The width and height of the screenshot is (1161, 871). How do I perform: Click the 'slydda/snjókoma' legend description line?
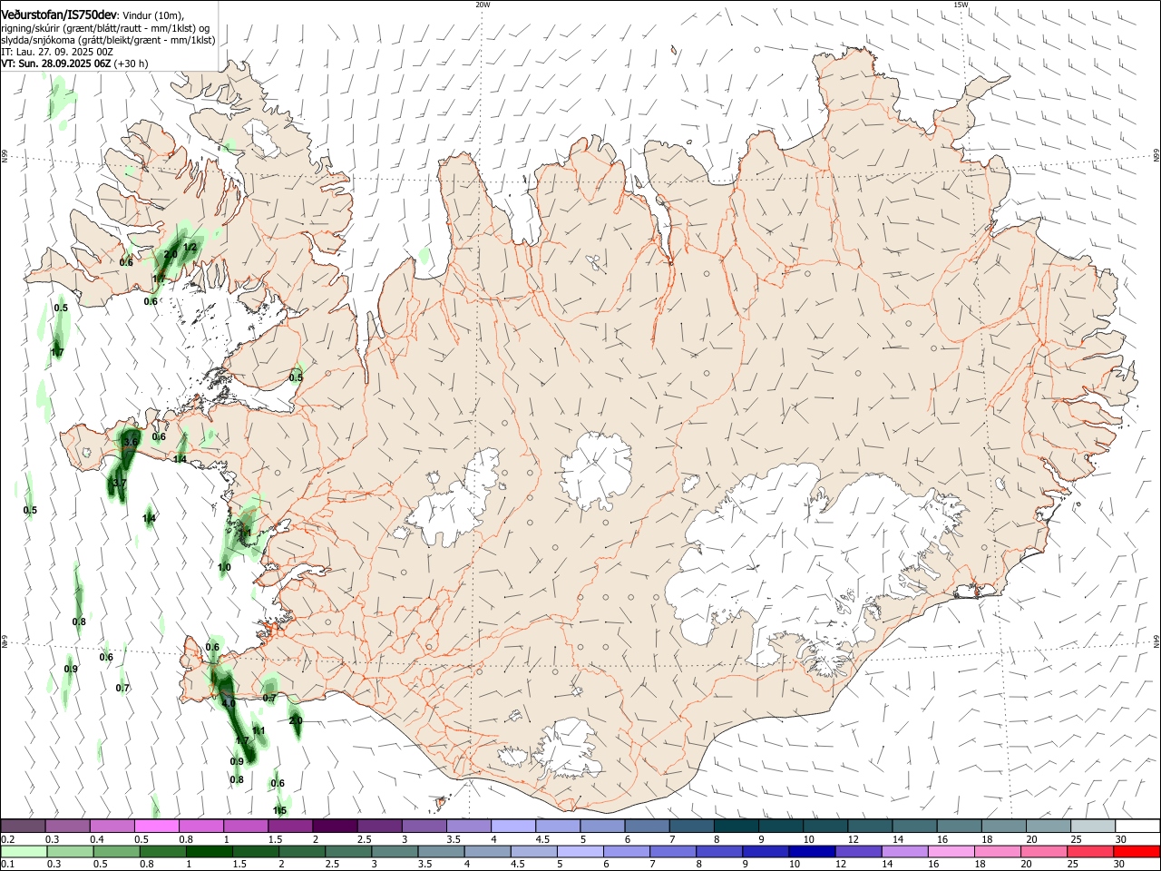tap(108, 40)
